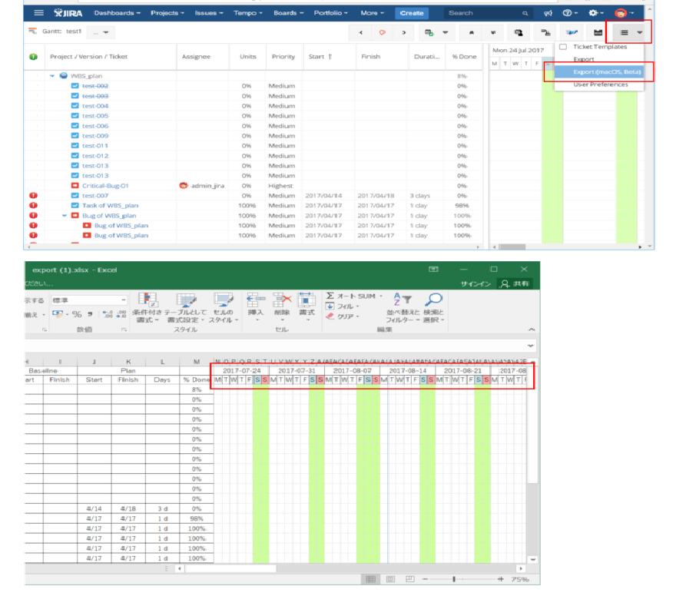Click the Excel zoom slider handle

point(453,579)
